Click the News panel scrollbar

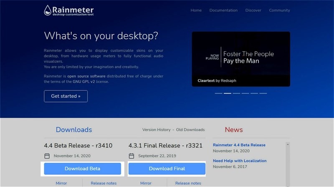[x=288, y=164]
